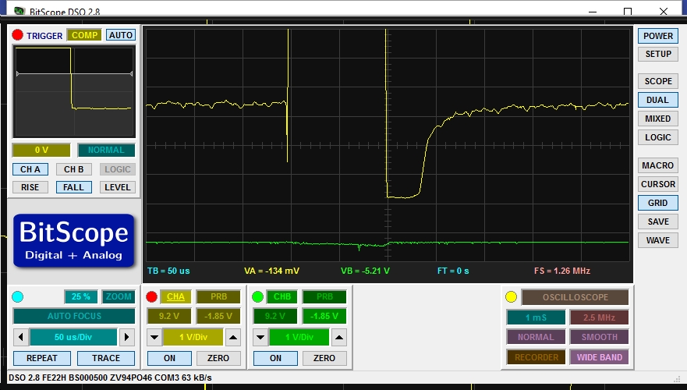687x390 pixels.
Task: Toggle the GRID overlay
Action: (658, 203)
